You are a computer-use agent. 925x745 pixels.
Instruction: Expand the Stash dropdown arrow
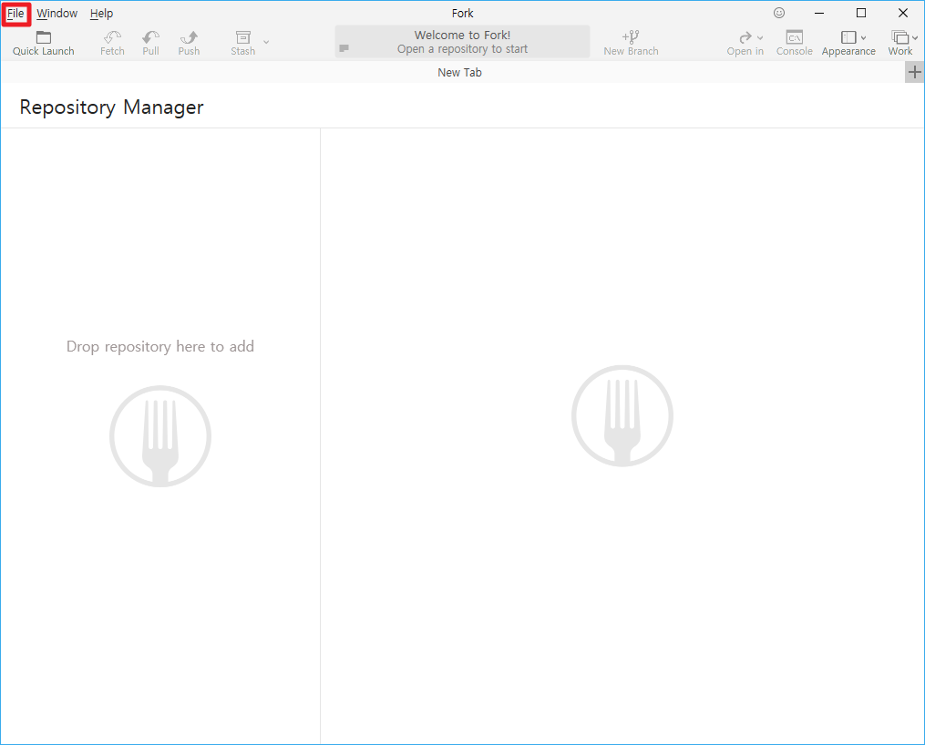click(x=266, y=42)
